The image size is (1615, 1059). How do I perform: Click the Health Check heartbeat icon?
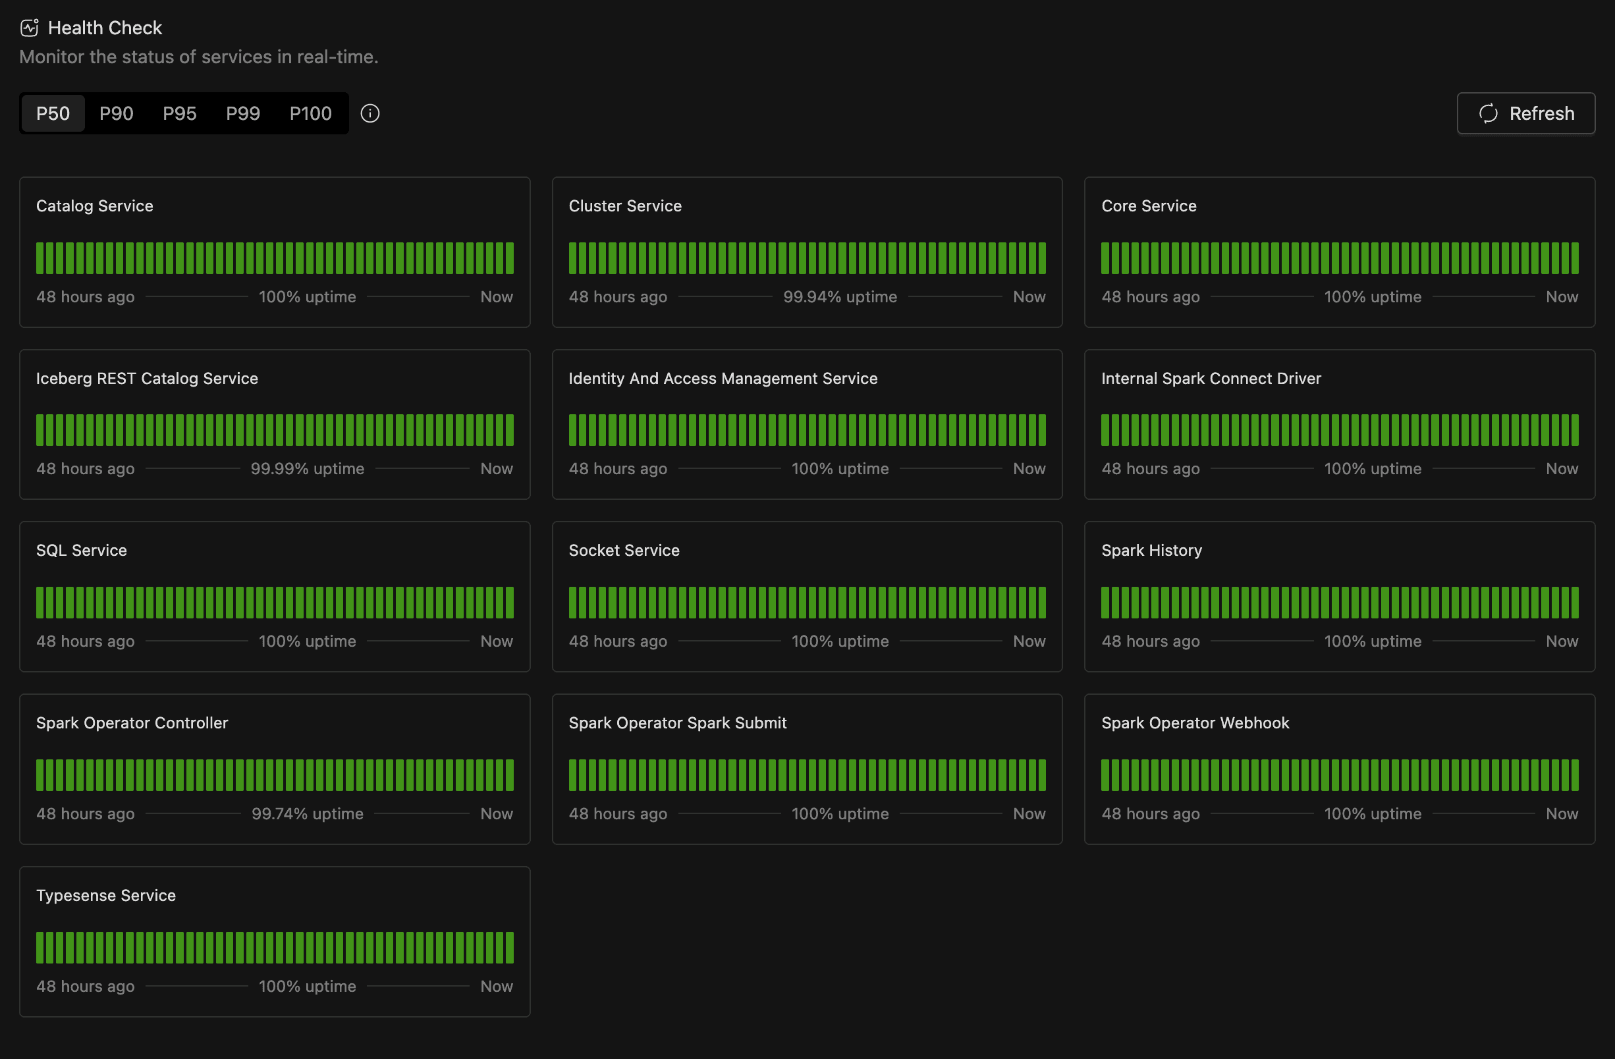click(29, 28)
